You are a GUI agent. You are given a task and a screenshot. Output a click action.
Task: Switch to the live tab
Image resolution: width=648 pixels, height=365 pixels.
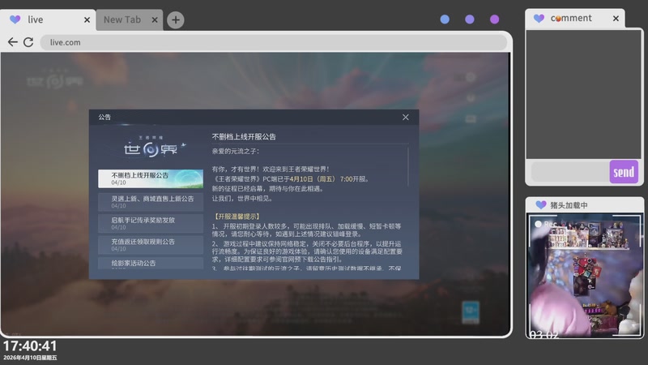pyautogui.click(x=48, y=19)
